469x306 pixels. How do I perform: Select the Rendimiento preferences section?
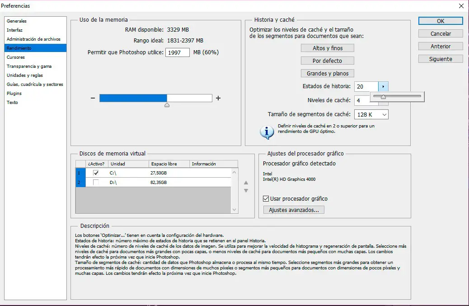coord(35,48)
